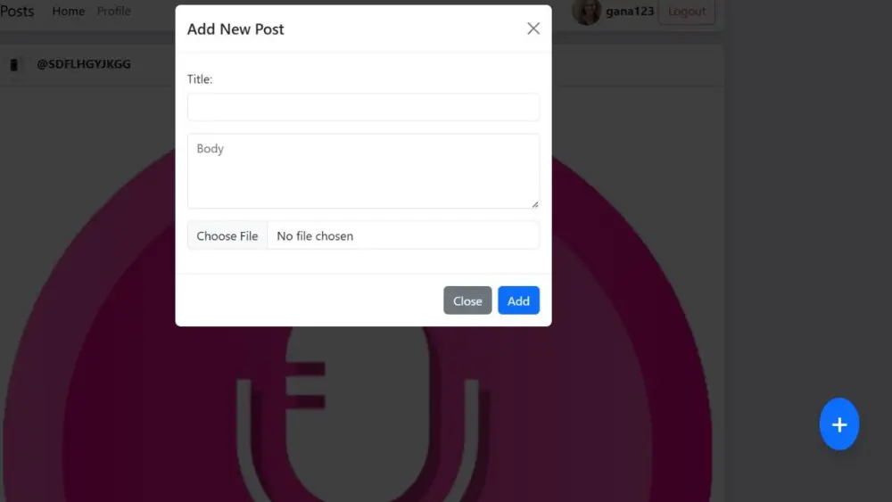Open the Home navigation link

click(69, 11)
